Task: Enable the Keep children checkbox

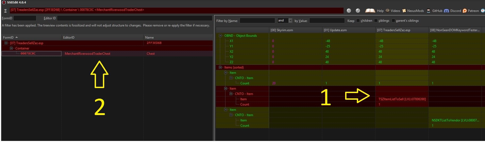Action: point(358,21)
